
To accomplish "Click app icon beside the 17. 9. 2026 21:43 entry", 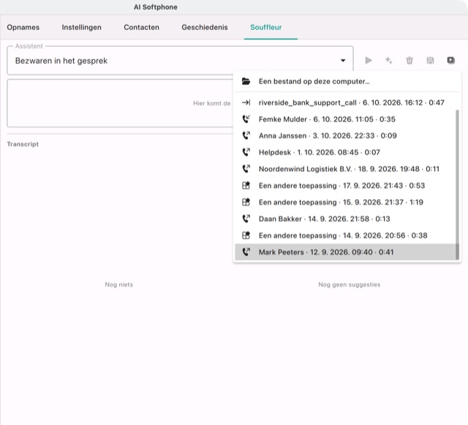I will tap(246, 186).
